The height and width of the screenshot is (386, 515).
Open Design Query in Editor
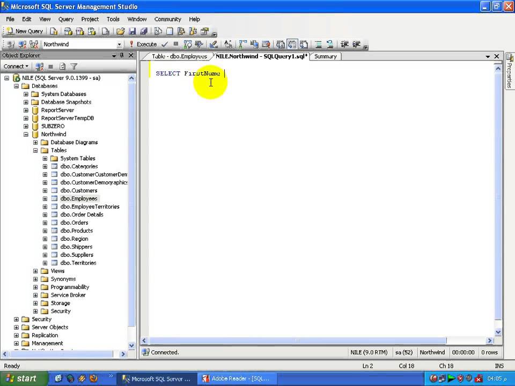click(x=214, y=44)
